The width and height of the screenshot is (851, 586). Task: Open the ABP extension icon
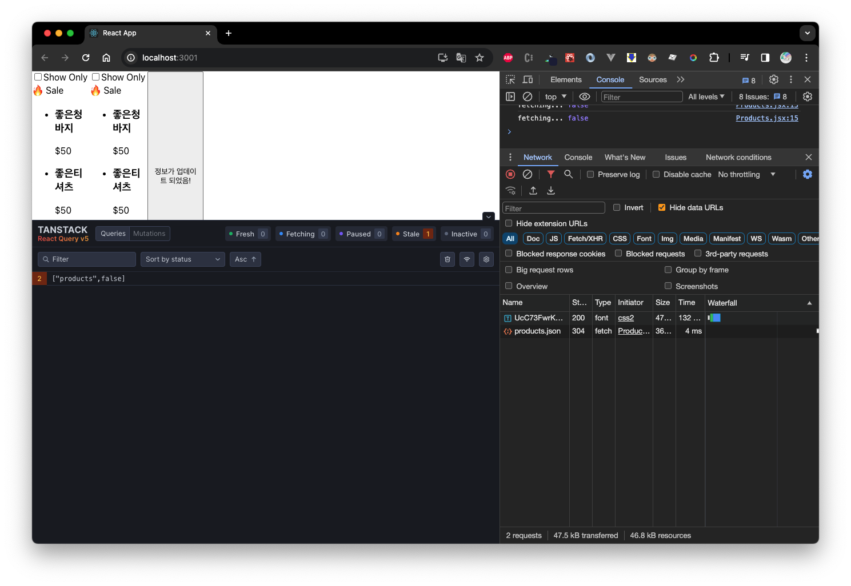click(508, 58)
